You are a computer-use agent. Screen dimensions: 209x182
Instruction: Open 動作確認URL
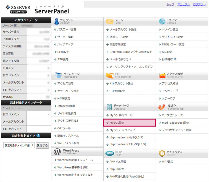click(x=170, y=59)
